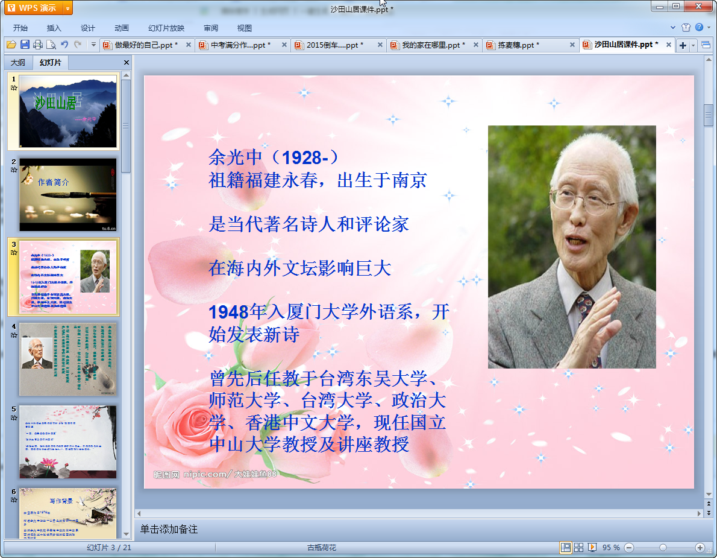
Task: Click thumbnail pane scroll down arrow
Action: point(126,534)
